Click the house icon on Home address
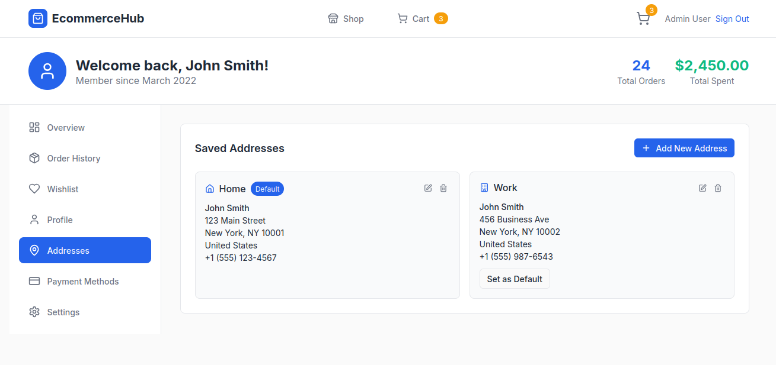 coord(209,189)
